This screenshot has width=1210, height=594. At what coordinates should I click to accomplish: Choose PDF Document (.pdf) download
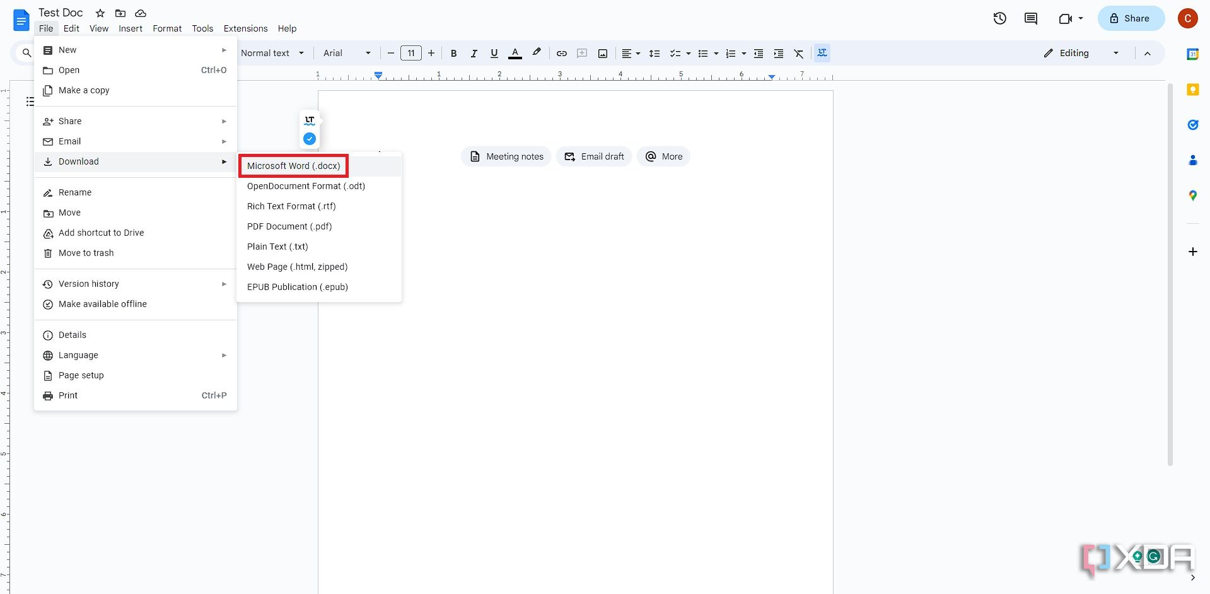[x=320, y=226]
